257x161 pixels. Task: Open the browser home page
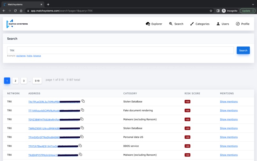point(21,11)
